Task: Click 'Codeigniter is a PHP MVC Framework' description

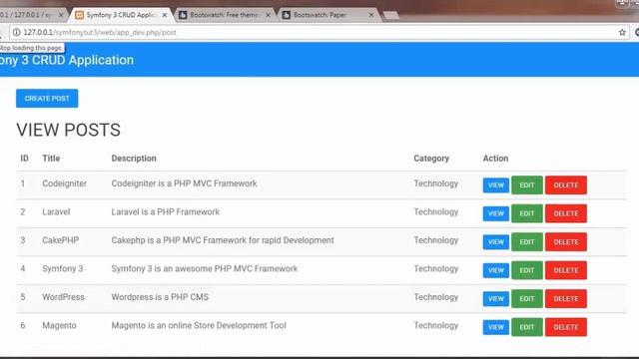Action: [x=184, y=183]
